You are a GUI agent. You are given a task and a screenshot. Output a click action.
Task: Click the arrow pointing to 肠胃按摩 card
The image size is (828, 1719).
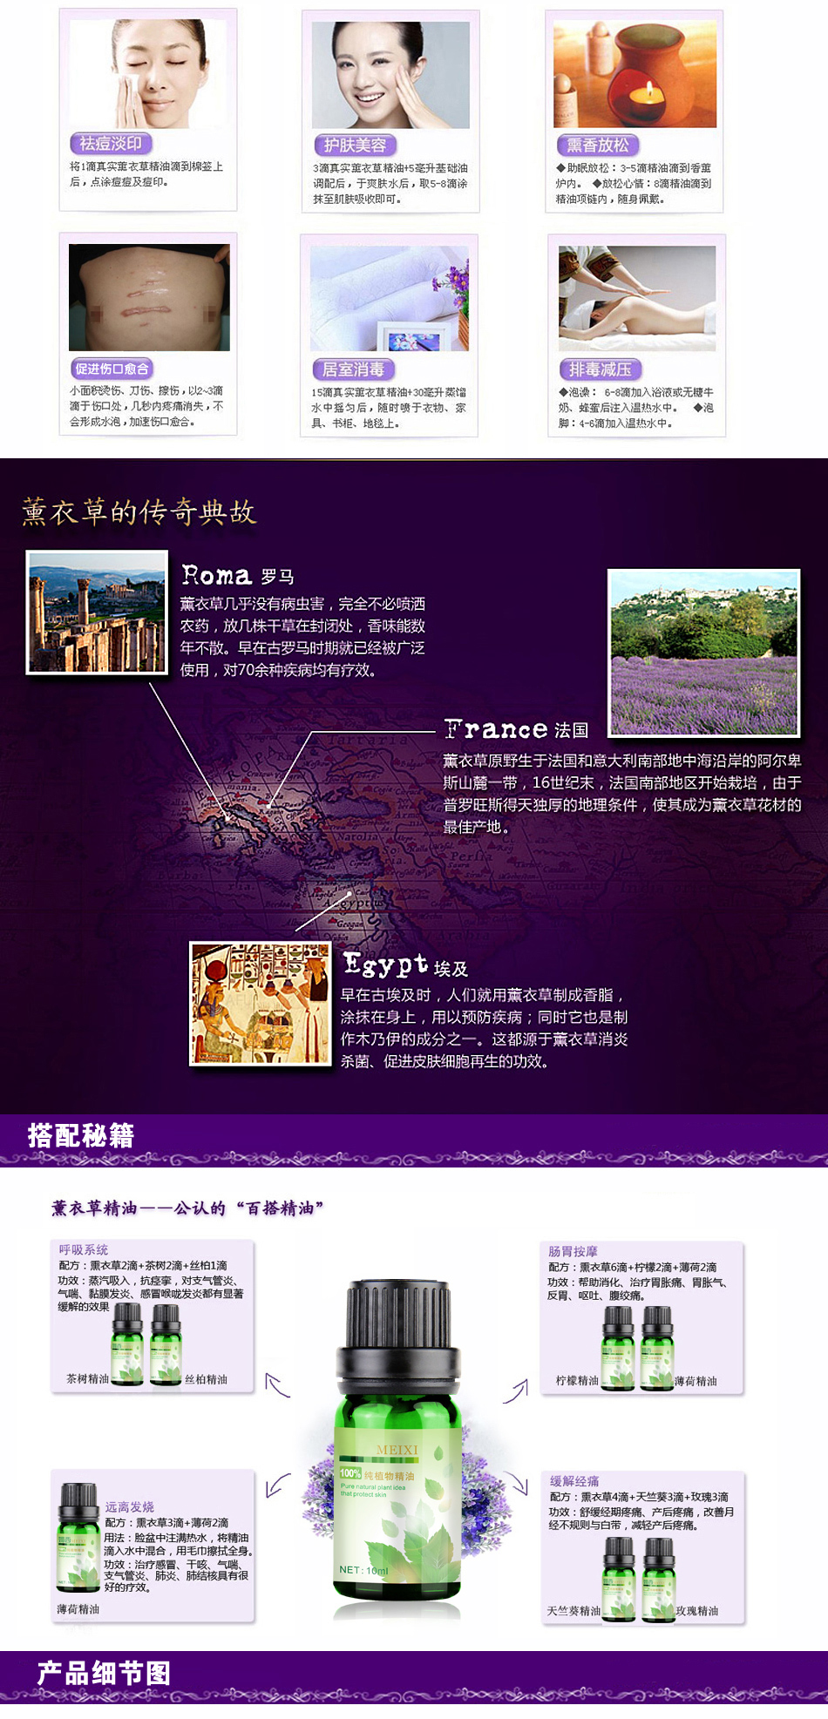[x=516, y=1391]
